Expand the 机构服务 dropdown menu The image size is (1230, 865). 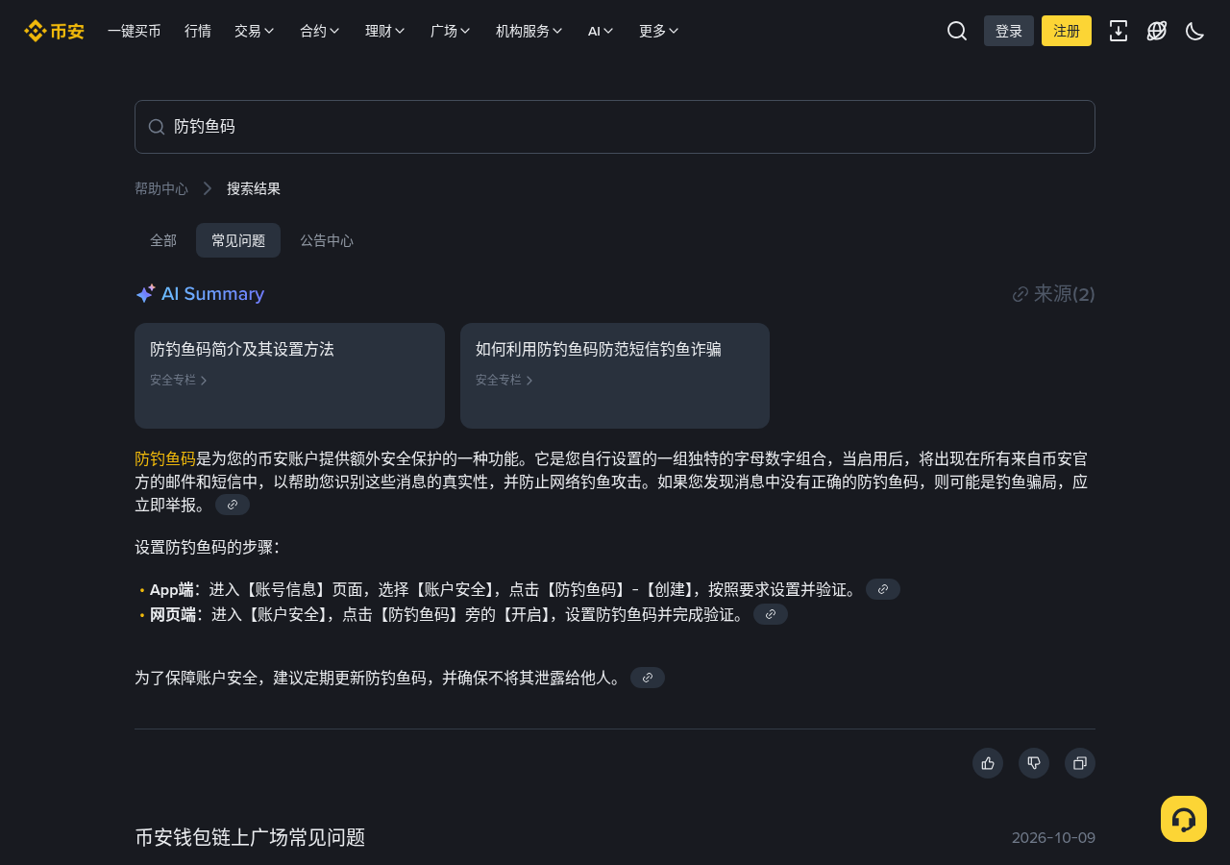point(529,31)
